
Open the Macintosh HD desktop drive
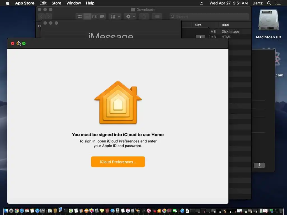269,24
